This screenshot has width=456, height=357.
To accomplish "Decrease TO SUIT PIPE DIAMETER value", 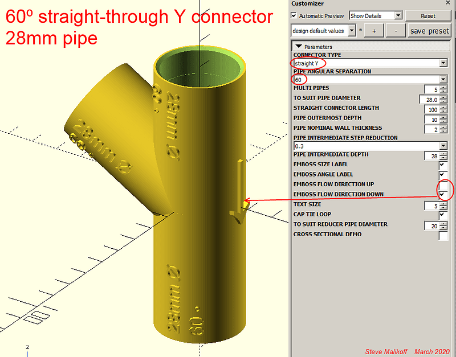I will [x=443, y=102].
